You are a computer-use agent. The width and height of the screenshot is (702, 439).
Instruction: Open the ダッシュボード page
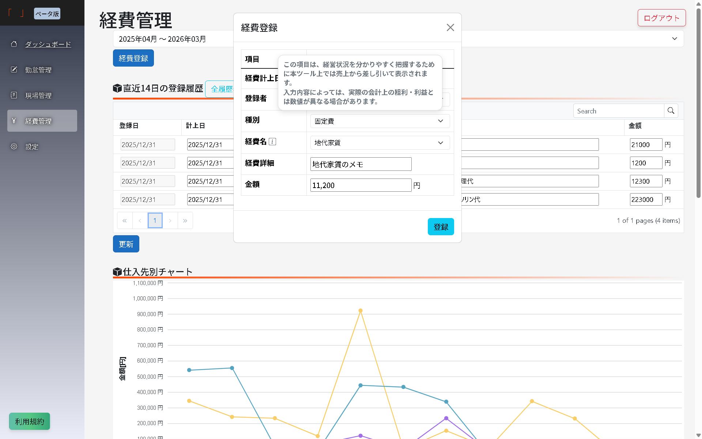coord(48,44)
